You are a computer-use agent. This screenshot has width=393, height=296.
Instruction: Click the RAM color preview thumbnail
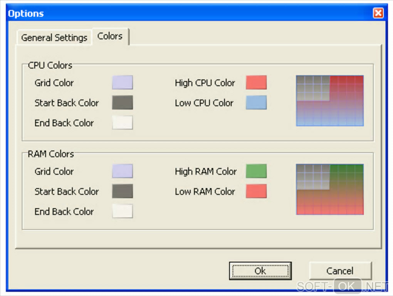point(329,189)
